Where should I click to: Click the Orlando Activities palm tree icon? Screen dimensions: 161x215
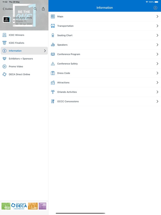(53, 92)
